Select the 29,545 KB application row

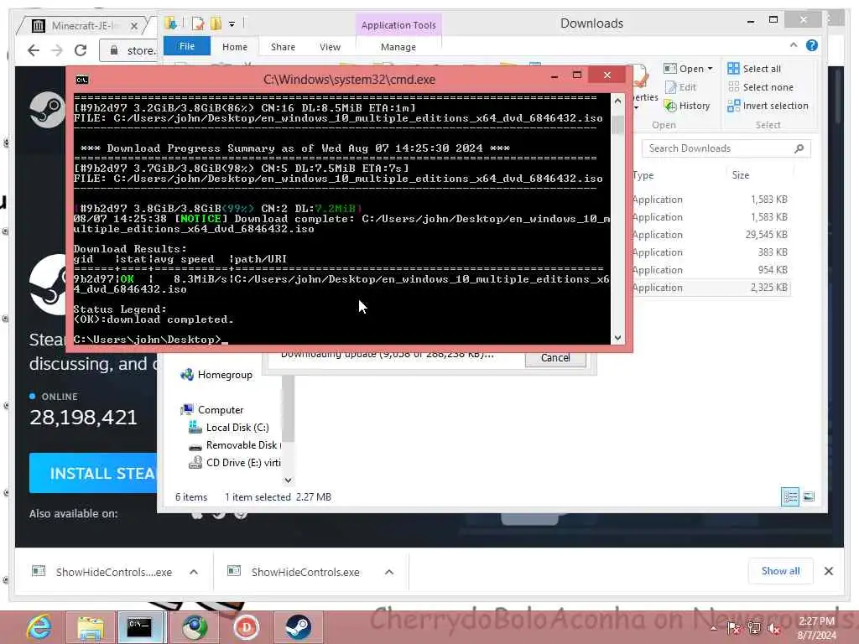(711, 235)
